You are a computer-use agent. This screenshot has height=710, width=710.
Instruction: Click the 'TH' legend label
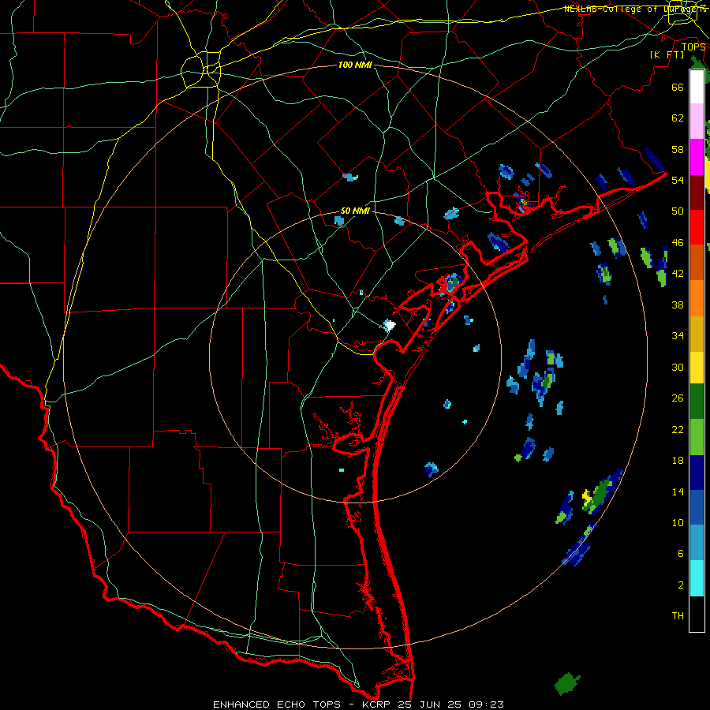[x=678, y=616]
